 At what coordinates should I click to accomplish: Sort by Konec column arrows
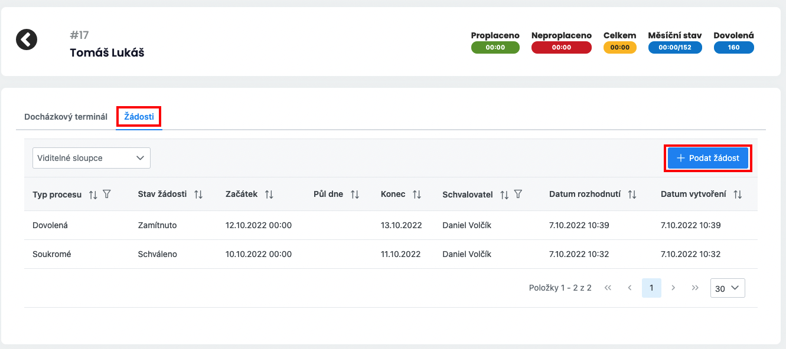pyautogui.click(x=417, y=194)
